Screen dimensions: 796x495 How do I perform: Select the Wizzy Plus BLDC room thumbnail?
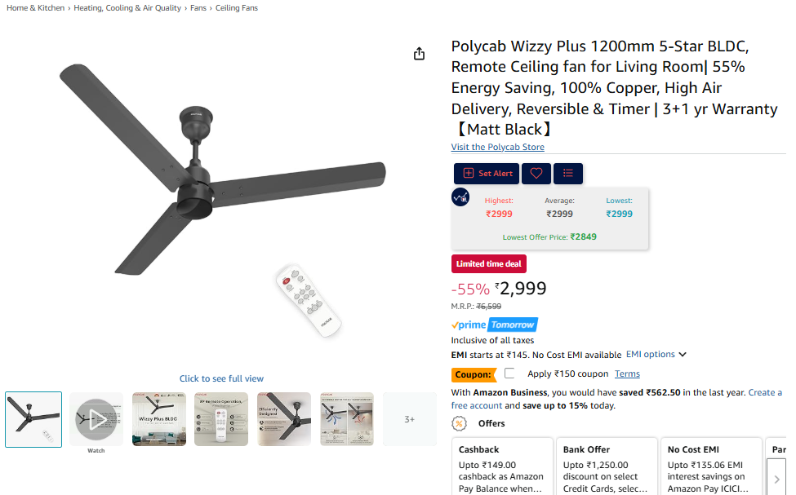coord(159,419)
